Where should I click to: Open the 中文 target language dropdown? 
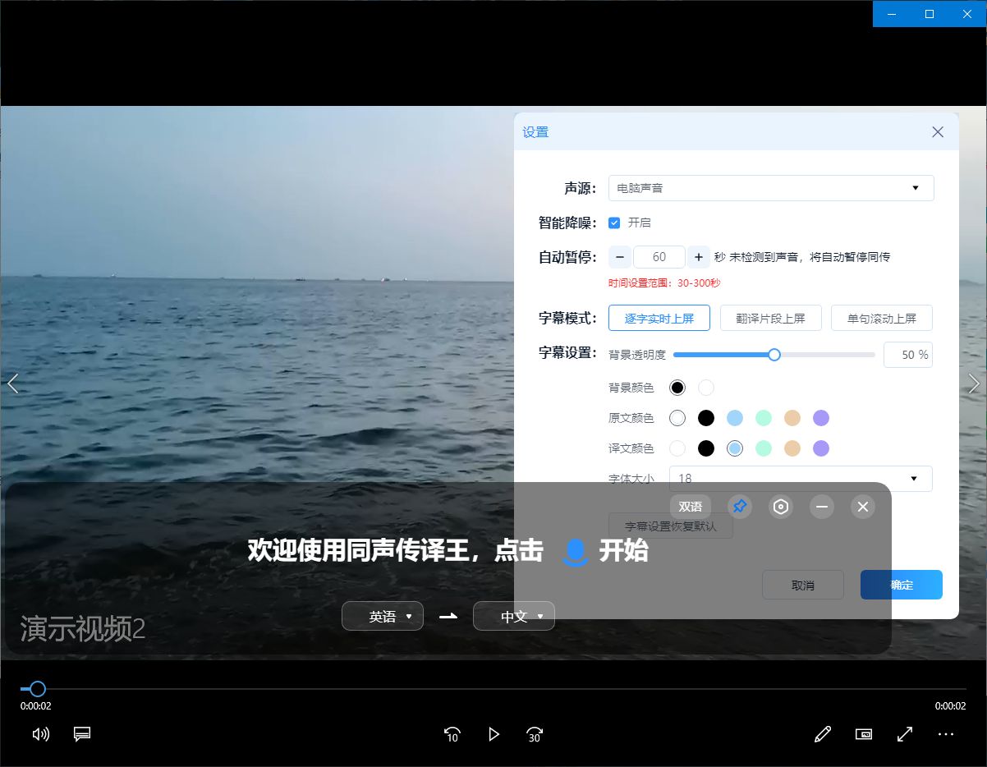click(x=514, y=616)
